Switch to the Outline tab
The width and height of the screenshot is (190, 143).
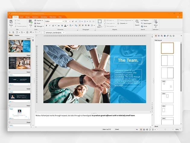[x=17, y=35]
